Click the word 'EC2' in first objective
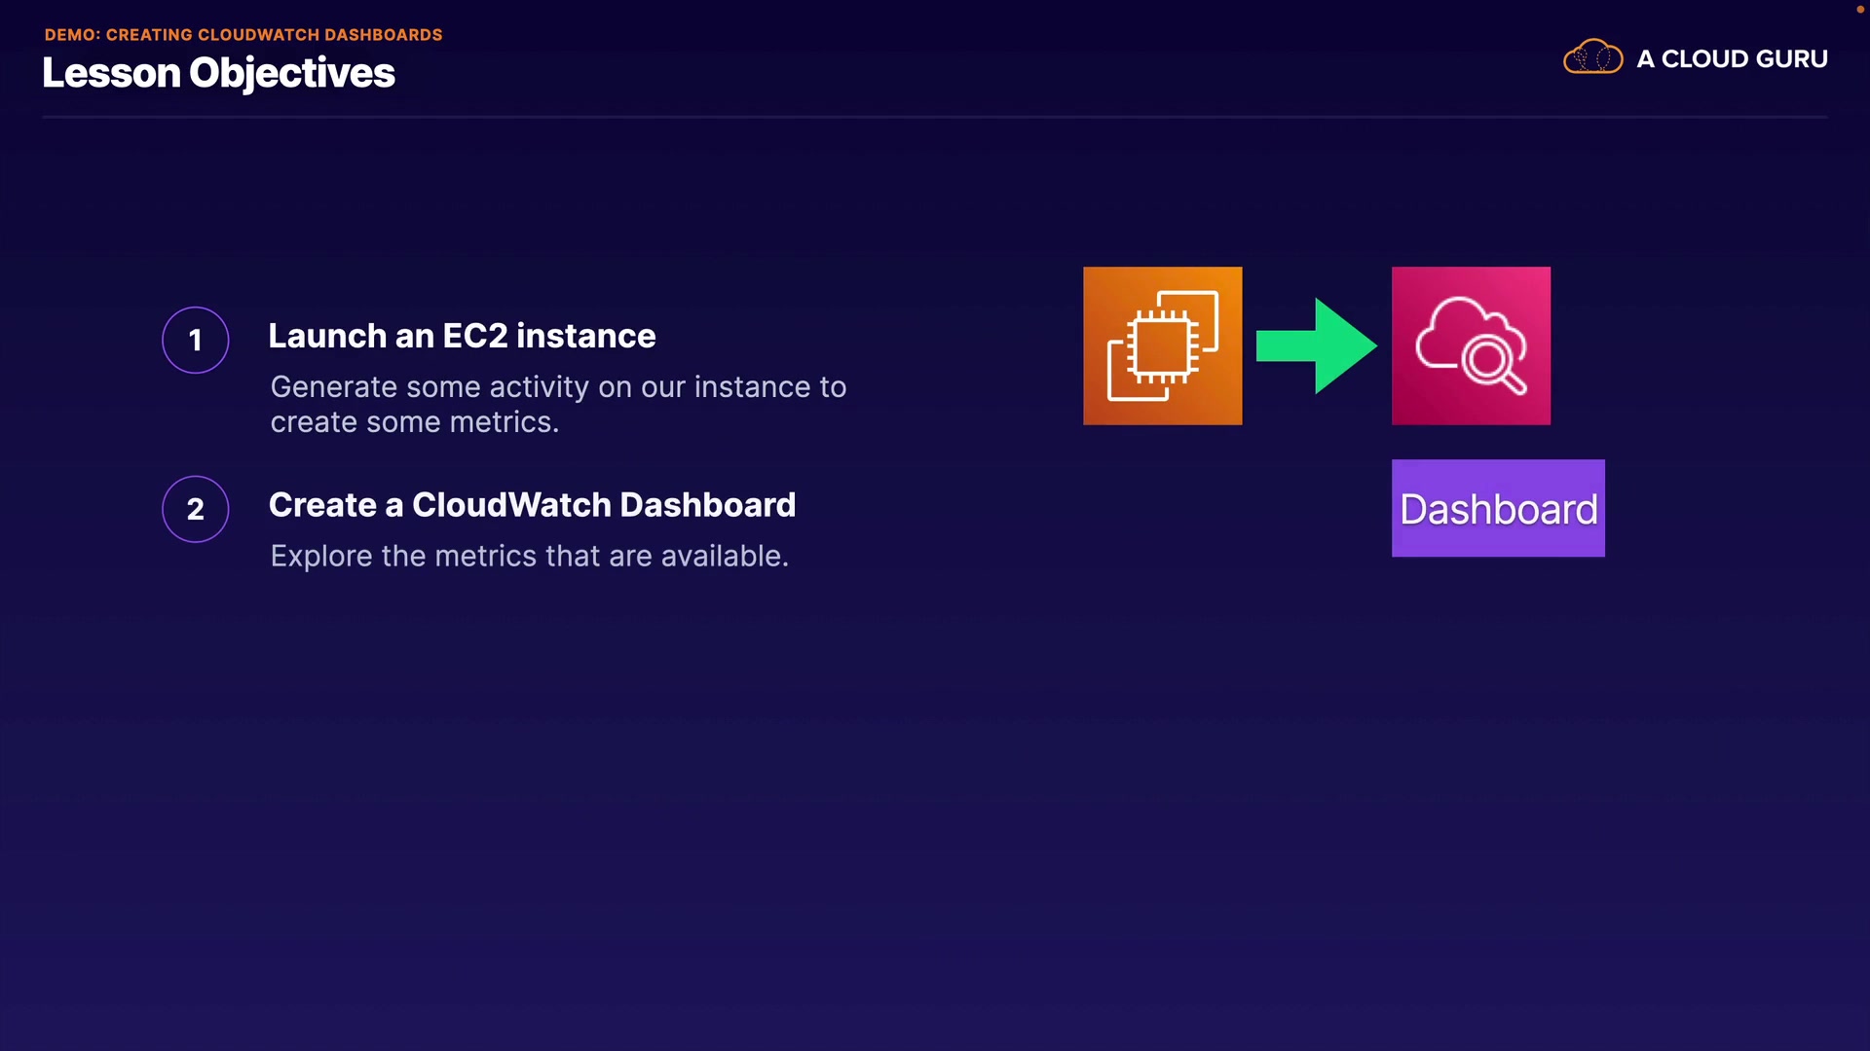The image size is (1870, 1051). tap(475, 336)
